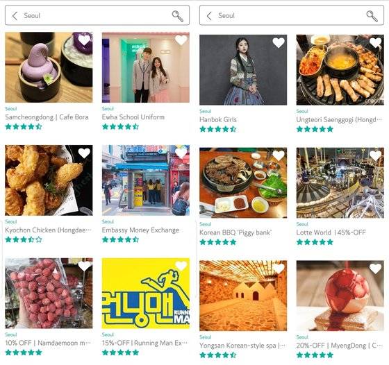This screenshot has height=365, width=389.
Task: Focus the right Seoul search field
Action: (292, 15)
